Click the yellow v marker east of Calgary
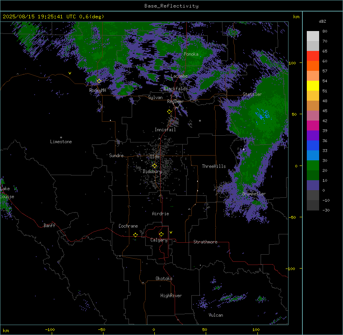Image resolution: width=343 pixels, height=335 pixels. tap(171, 232)
